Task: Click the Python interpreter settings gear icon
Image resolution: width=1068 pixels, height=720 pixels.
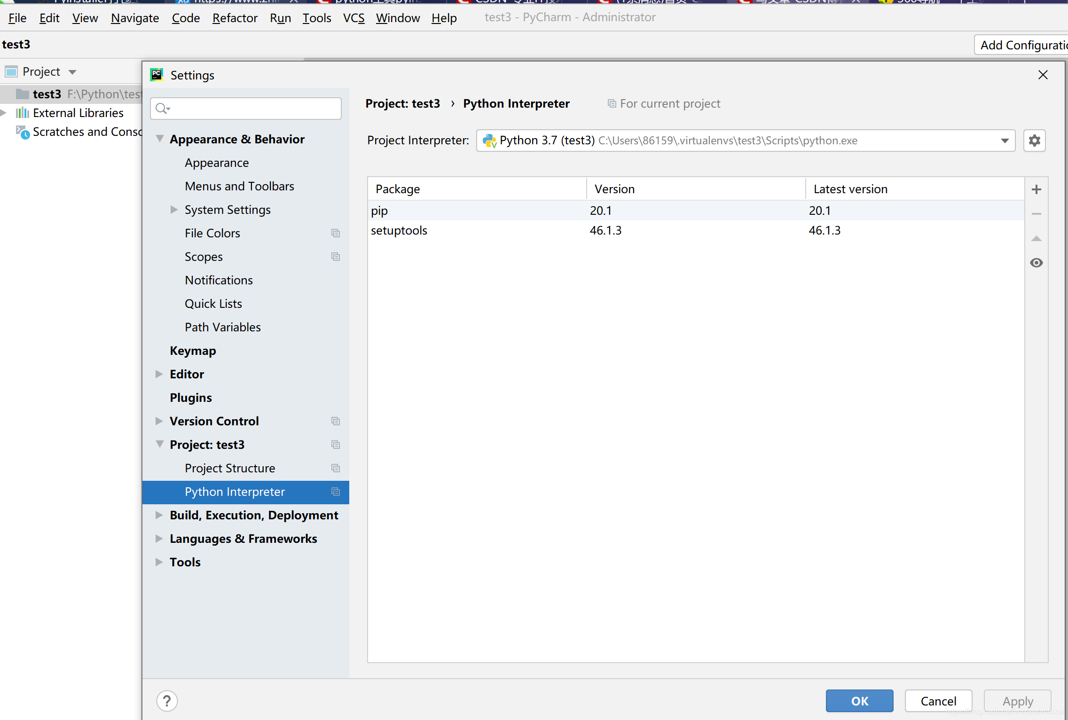Action: [1034, 141]
